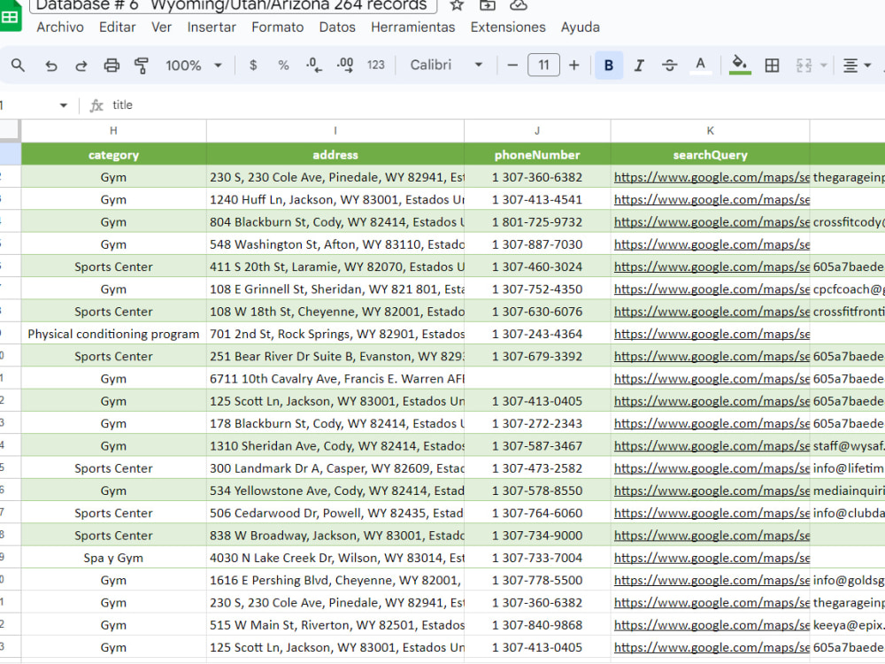Select address 4030 N Lake Creek Dr

click(335, 559)
